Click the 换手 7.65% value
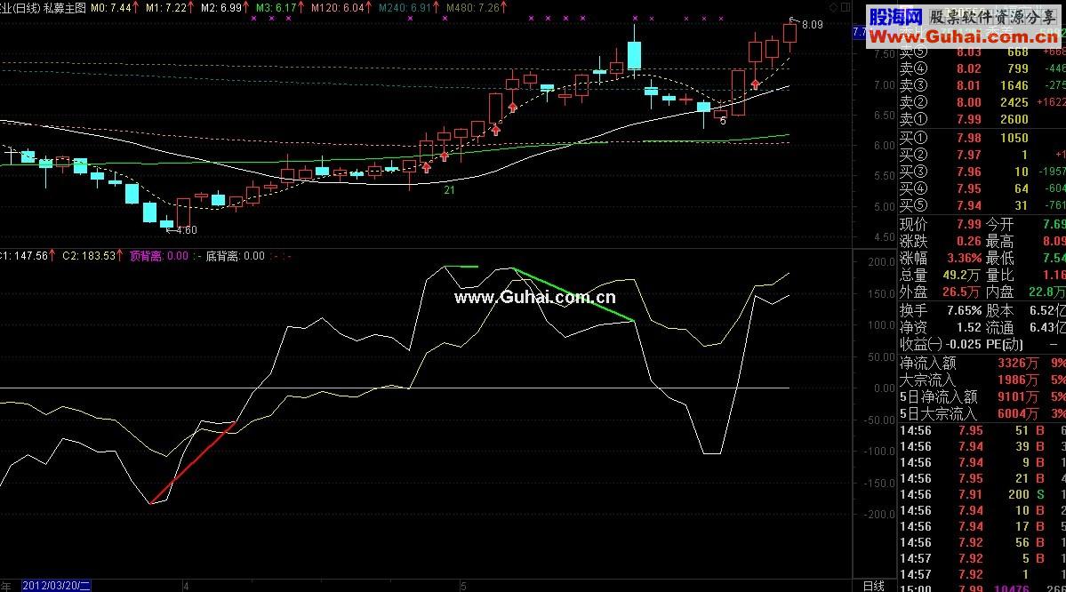The width and height of the screenshot is (1066, 592). tap(964, 310)
